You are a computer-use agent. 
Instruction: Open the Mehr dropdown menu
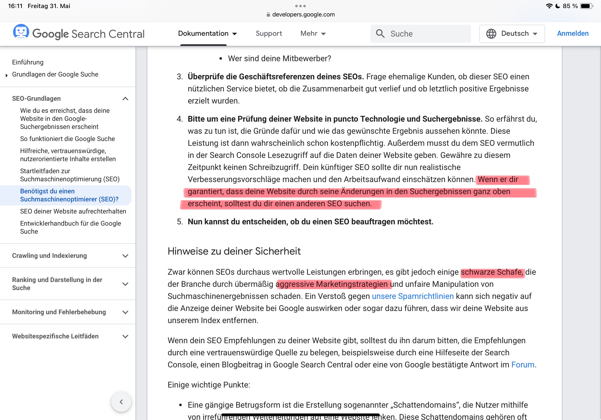pyautogui.click(x=313, y=33)
